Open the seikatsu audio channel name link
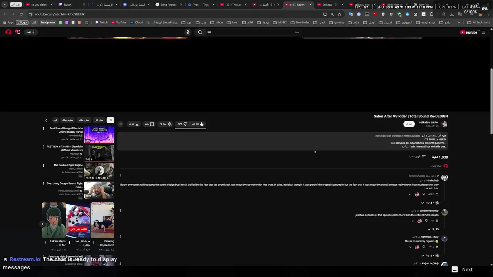493x277 pixels. click(x=428, y=122)
